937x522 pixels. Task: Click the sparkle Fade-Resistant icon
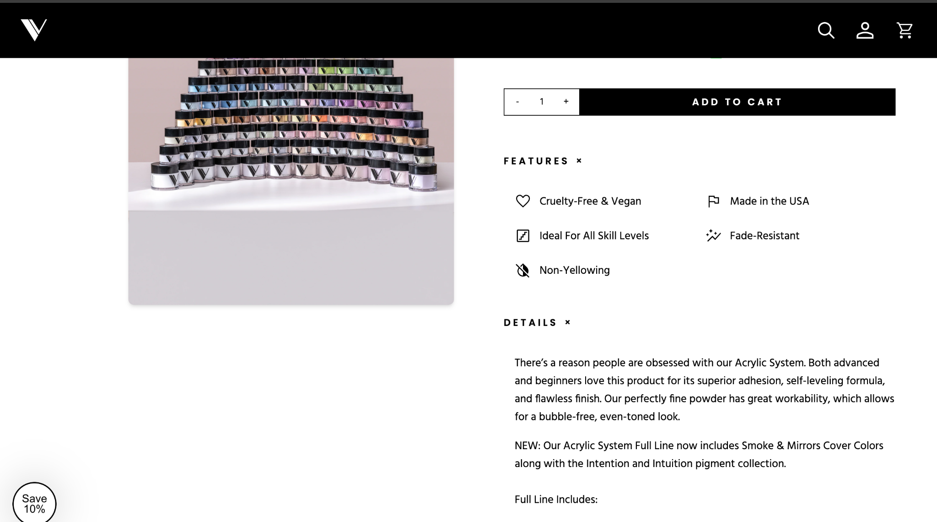[x=713, y=235]
